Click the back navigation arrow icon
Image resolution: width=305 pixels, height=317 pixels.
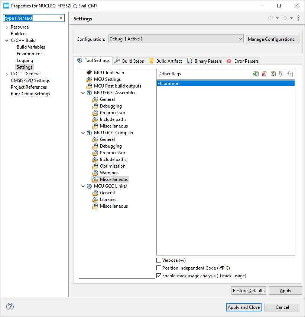pyautogui.click(x=270, y=18)
